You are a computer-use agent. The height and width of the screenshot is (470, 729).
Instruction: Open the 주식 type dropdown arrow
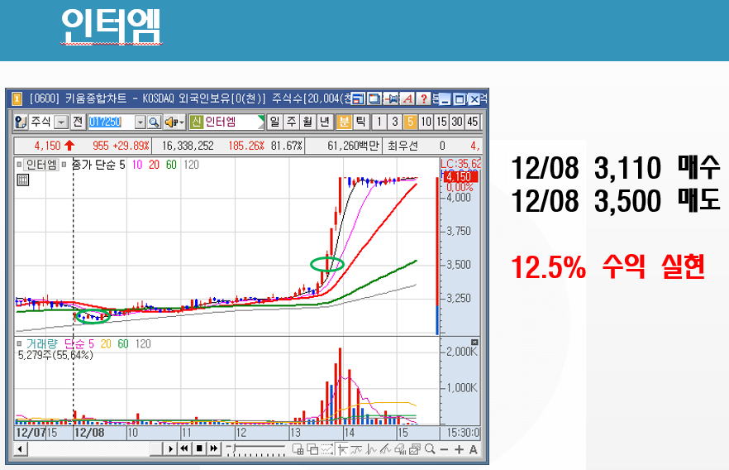pos(61,122)
